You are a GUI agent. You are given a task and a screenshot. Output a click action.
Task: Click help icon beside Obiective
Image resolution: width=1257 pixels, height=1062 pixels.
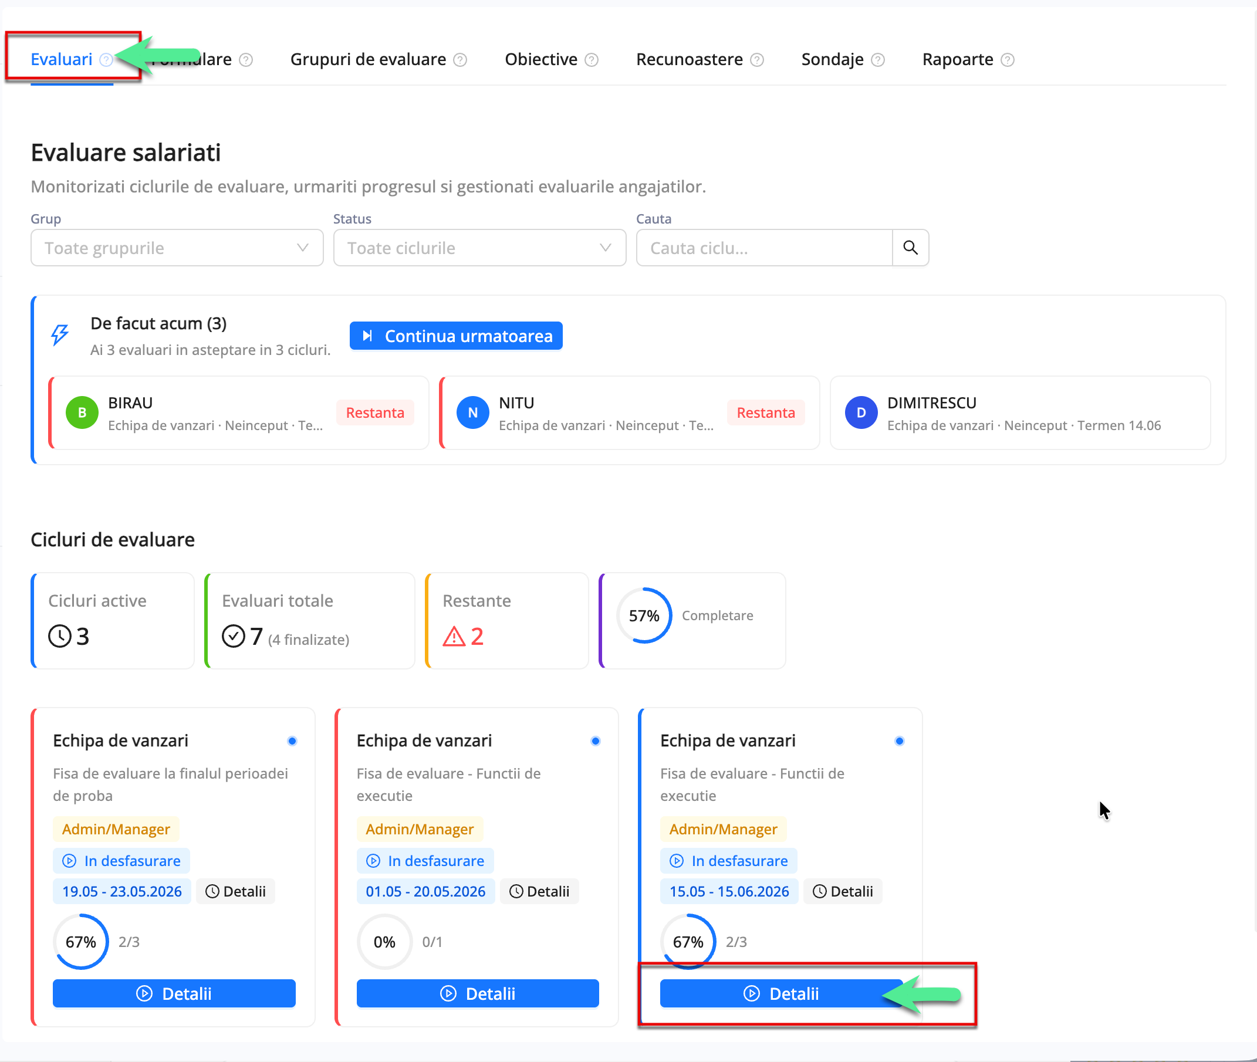pos(592,60)
